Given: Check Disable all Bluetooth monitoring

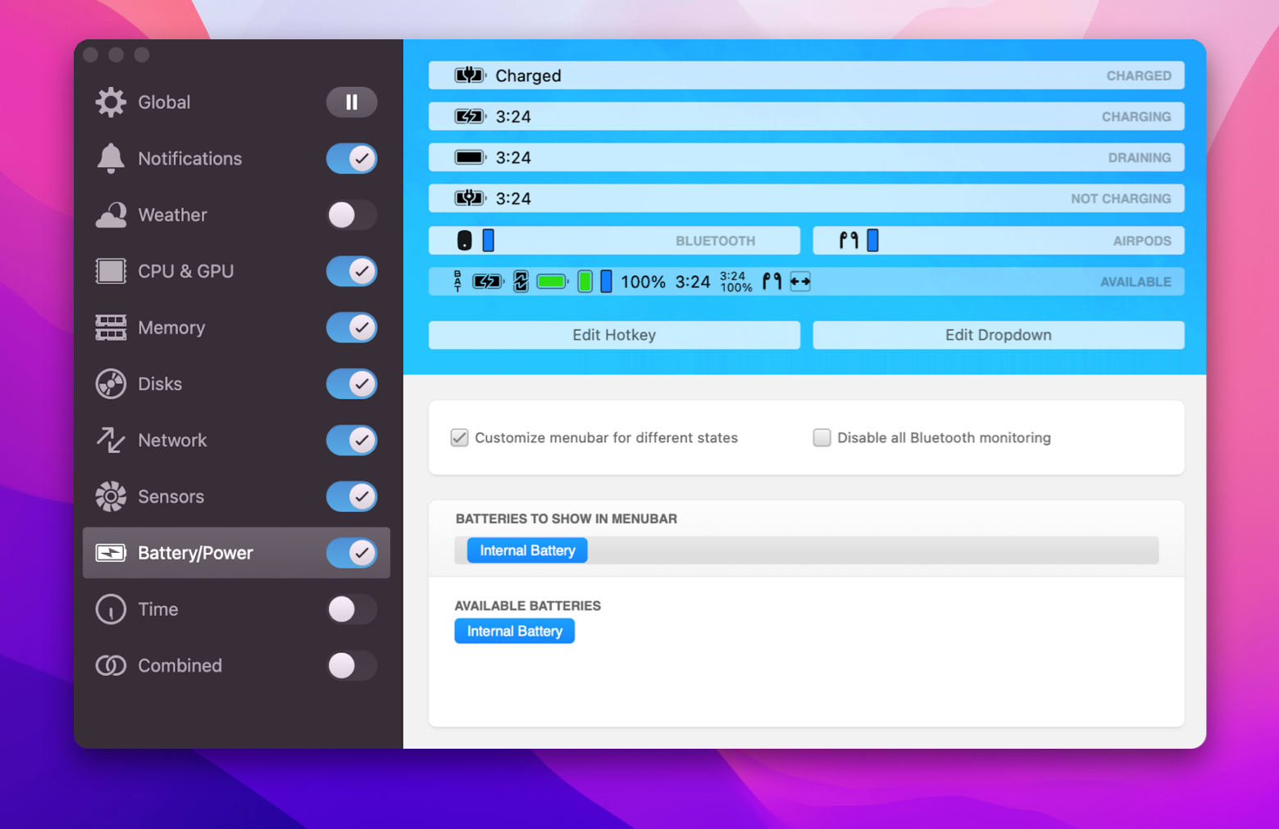Looking at the screenshot, I should pos(822,437).
